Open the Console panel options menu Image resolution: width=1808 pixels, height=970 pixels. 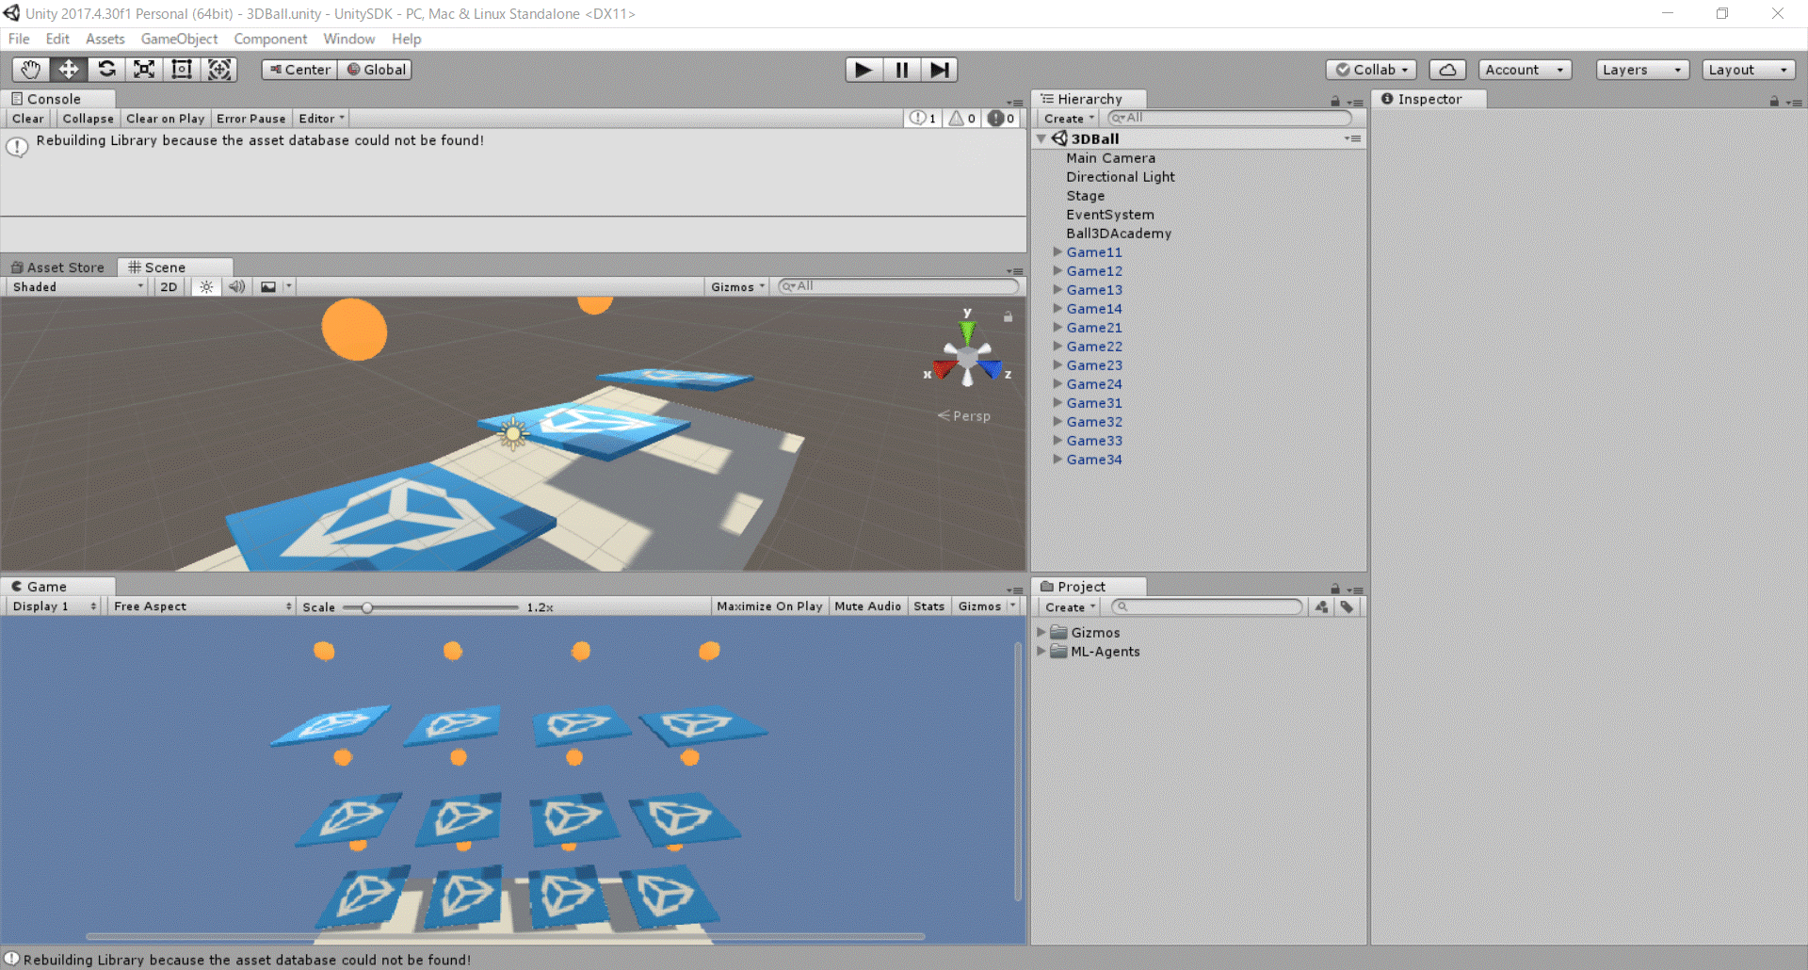tap(1015, 103)
